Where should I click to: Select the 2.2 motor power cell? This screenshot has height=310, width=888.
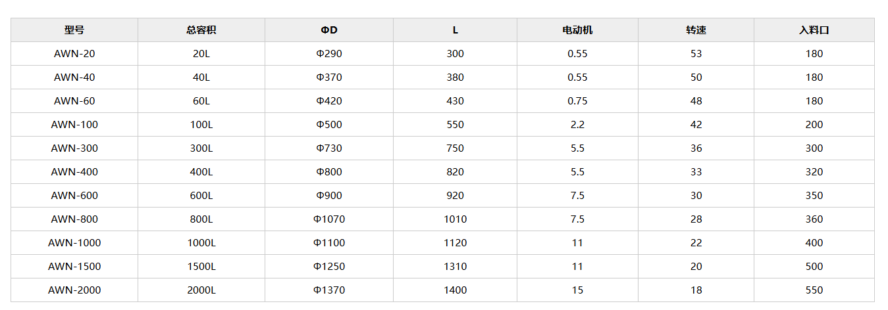[x=577, y=125]
